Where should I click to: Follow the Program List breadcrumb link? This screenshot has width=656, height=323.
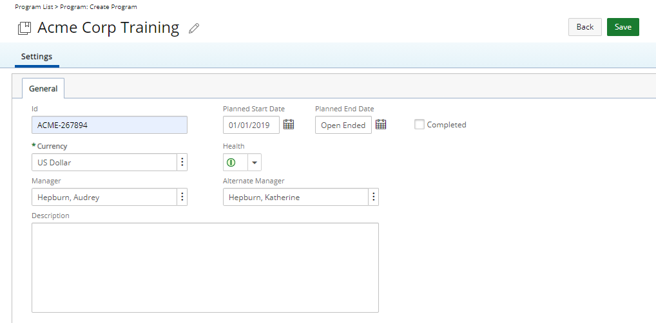34,6
